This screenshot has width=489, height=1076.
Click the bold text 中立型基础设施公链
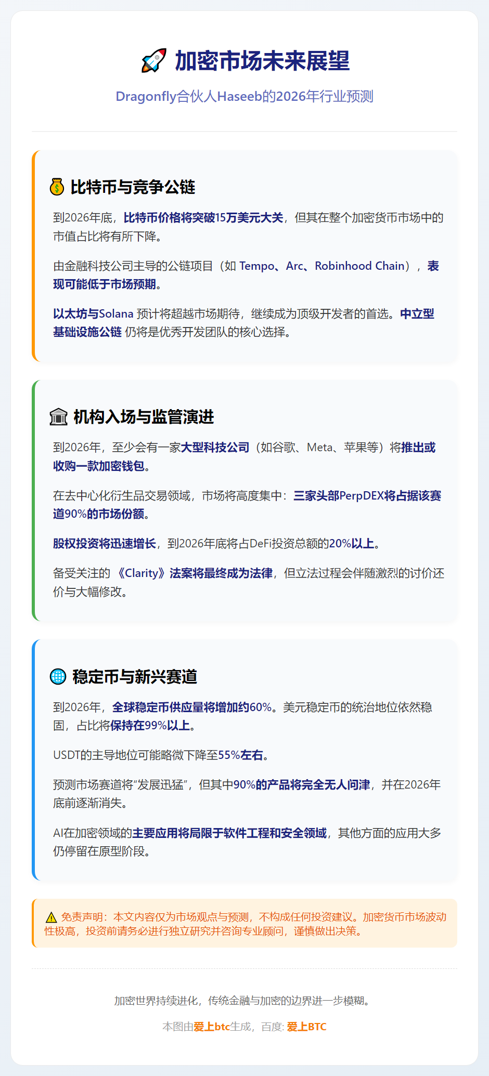tap(243, 323)
